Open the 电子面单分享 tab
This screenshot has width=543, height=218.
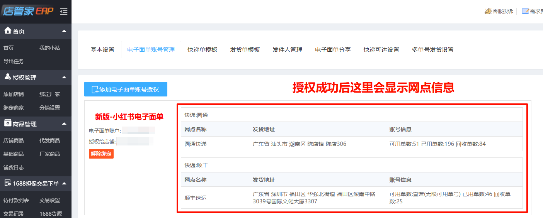(333, 50)
